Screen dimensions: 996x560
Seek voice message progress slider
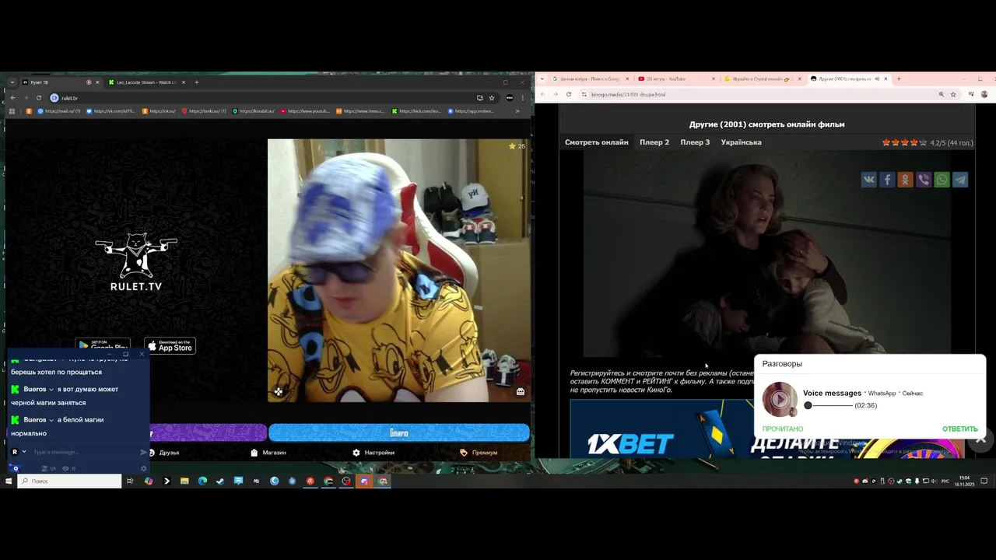pos(829,405)
